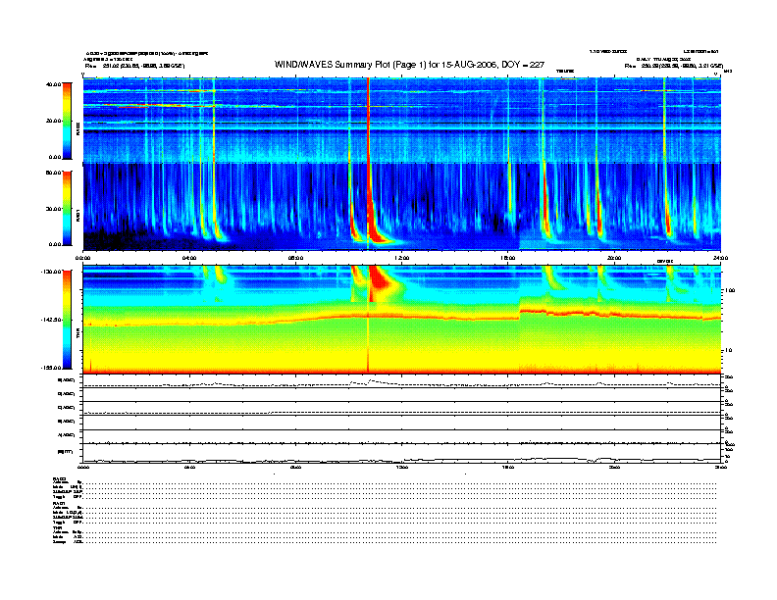
Task: Click the 20.00 label on RAD2 scale
Action: 54,121
